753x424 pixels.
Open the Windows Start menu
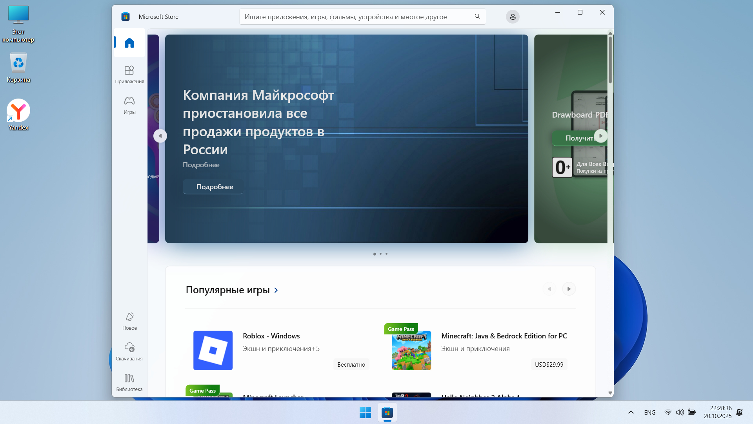365,413
